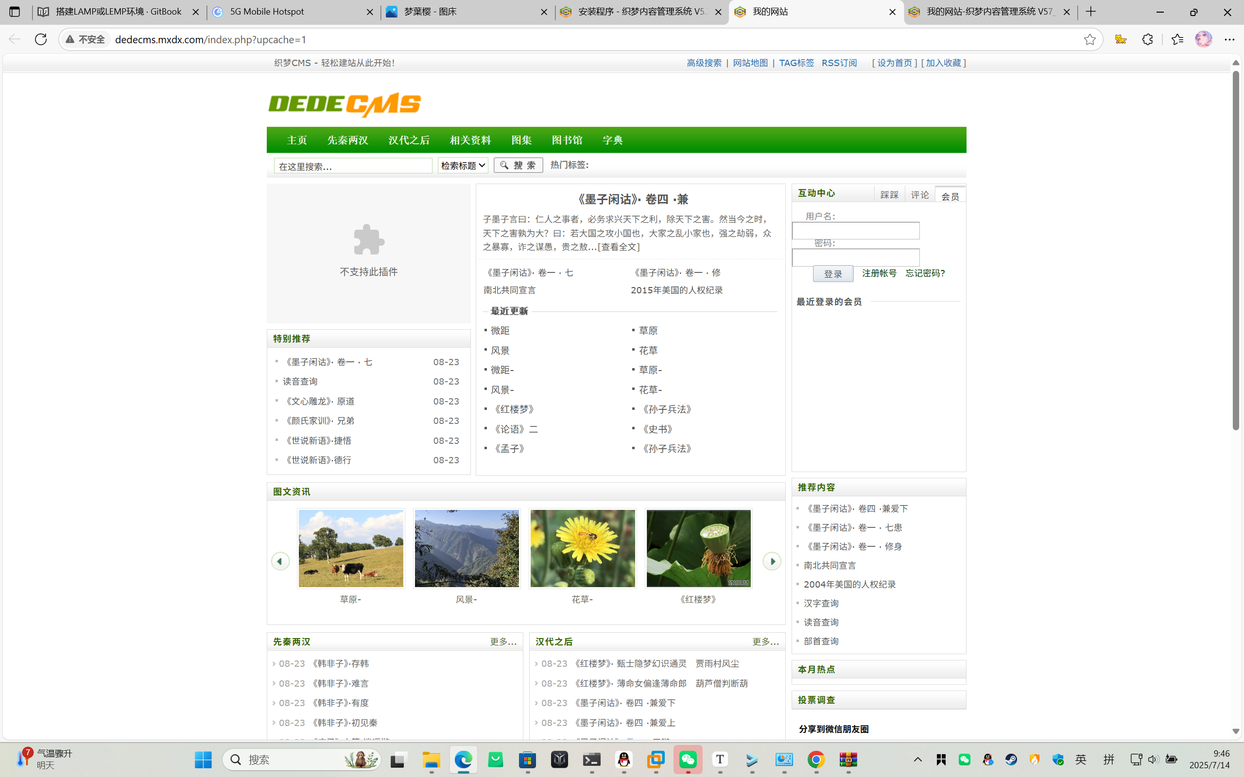Viewport: 1244px width, 777px height.
Task: Click the 注册帐号 link
Action: coord(879,273)
